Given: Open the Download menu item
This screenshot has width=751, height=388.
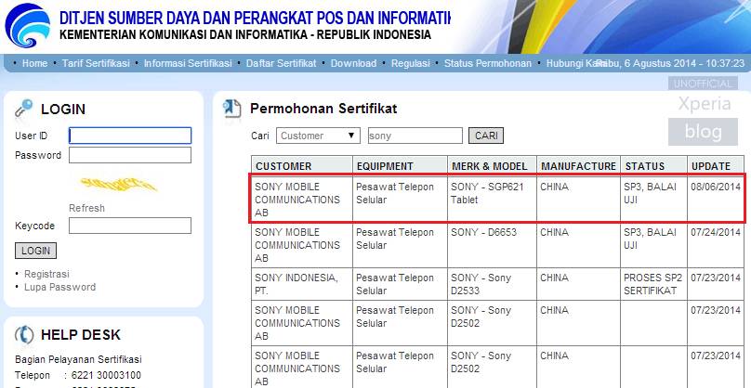Looking at the screenshot, I should (353, 63).
